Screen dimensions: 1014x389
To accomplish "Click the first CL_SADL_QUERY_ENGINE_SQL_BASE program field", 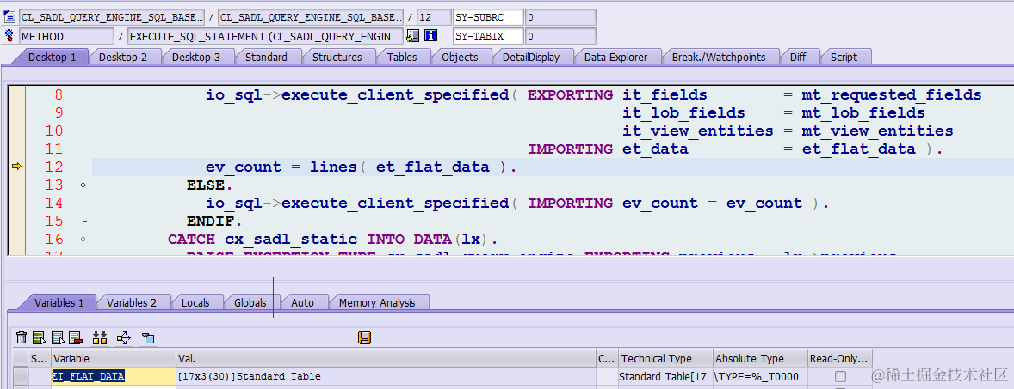I will pyautogui.click(x=112, y=17).
